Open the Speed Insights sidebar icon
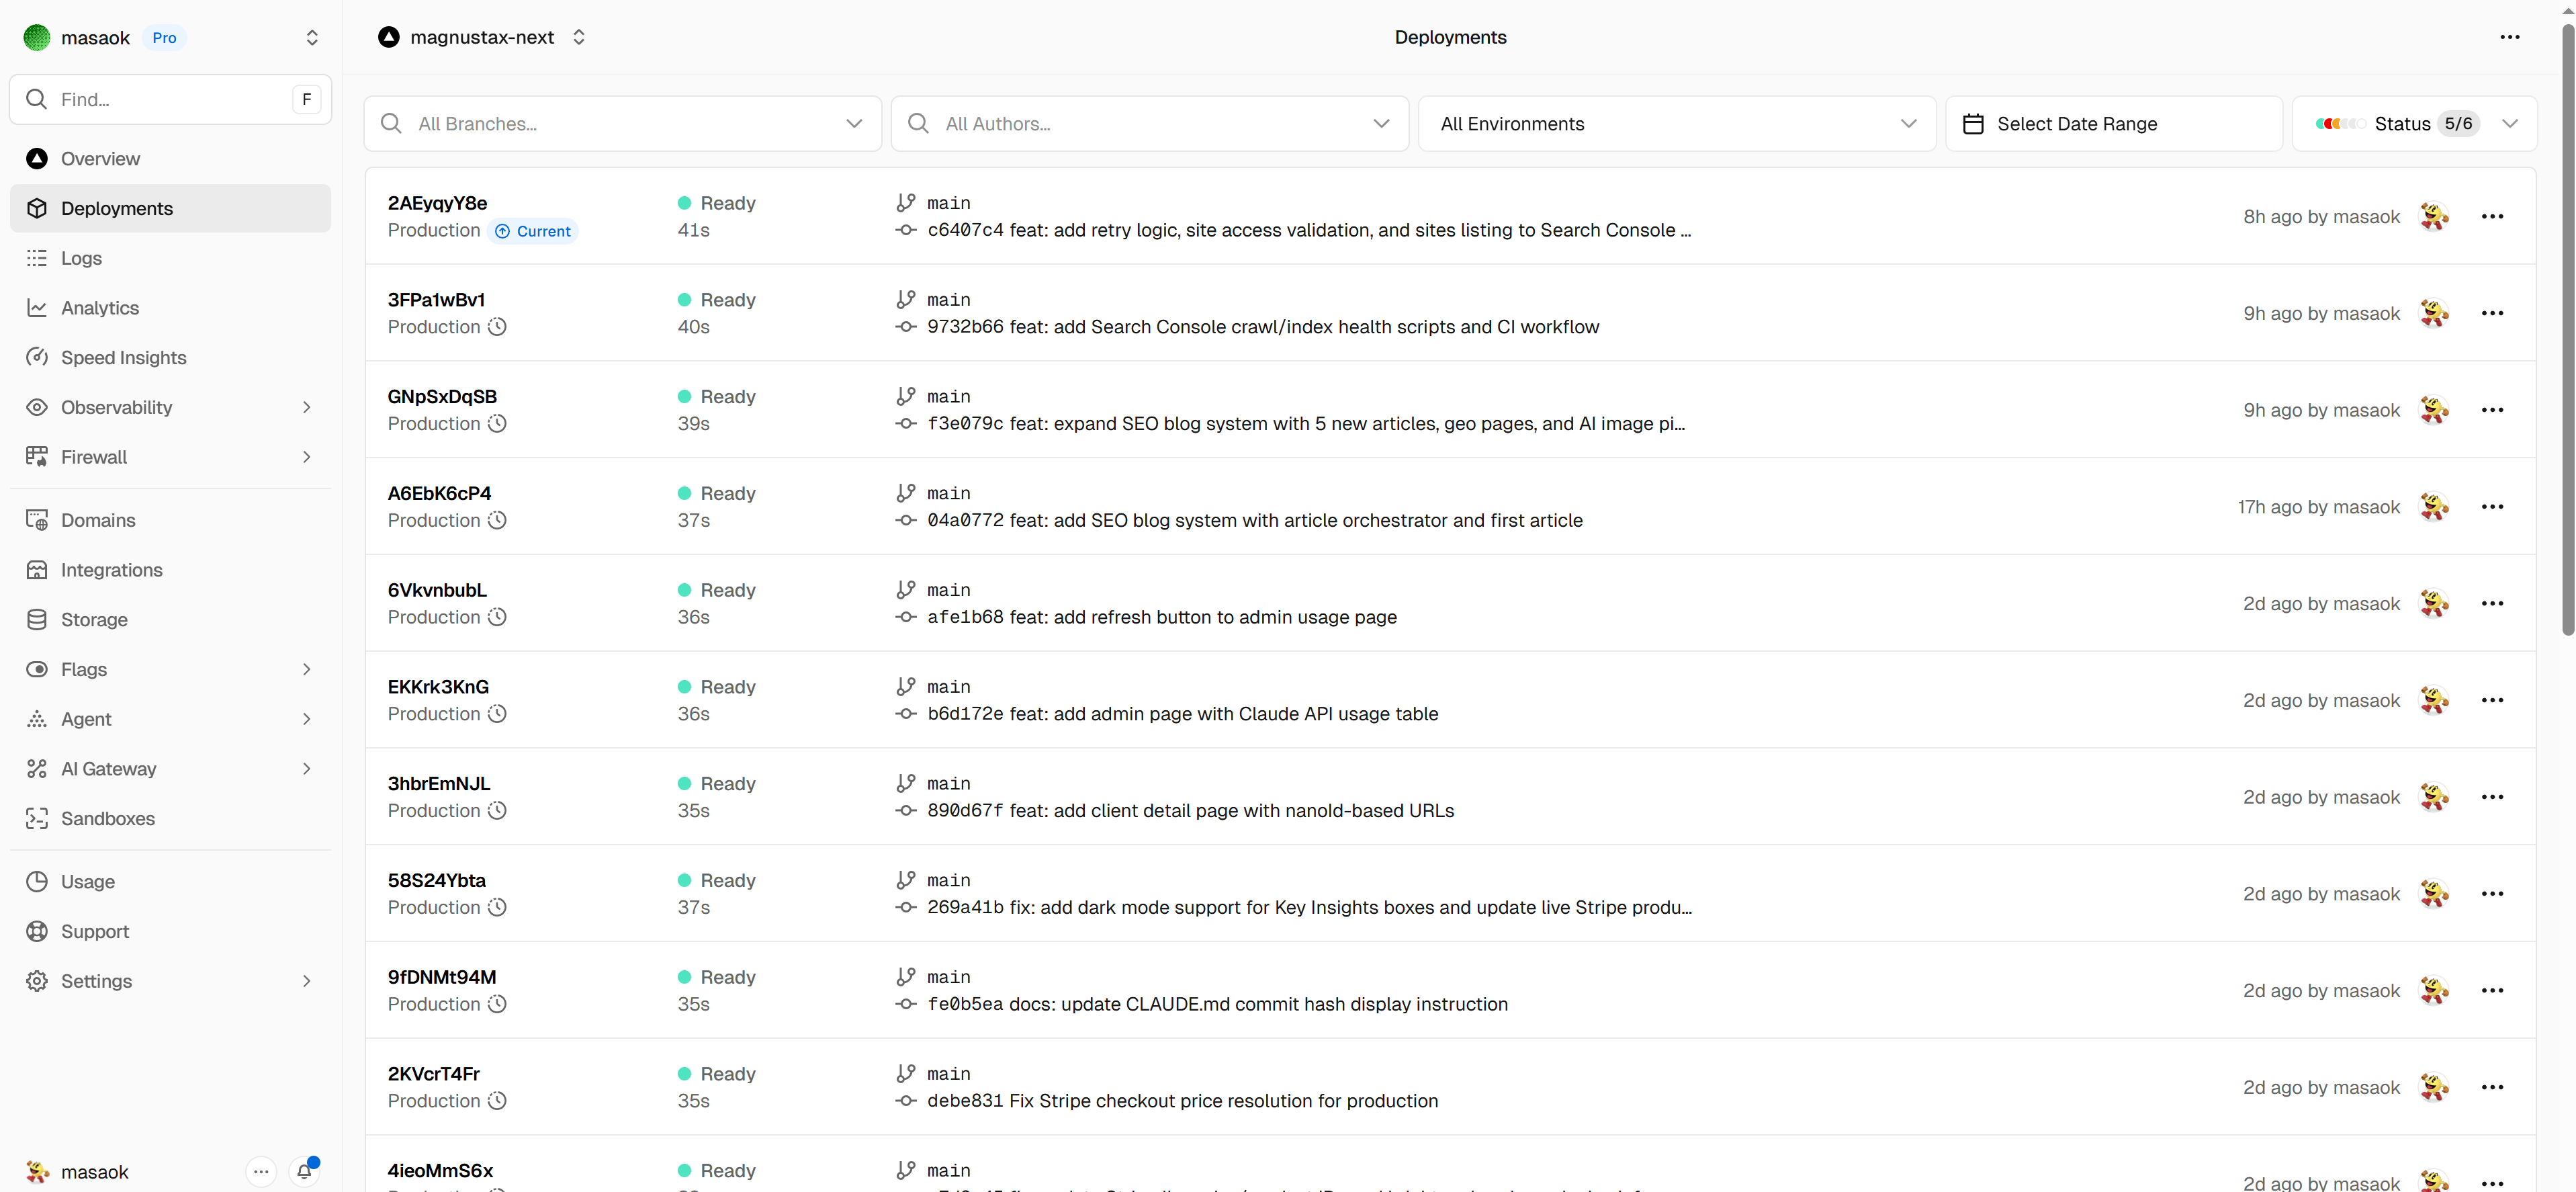This screenshot has width=2576, height=1192. [37, 357]
